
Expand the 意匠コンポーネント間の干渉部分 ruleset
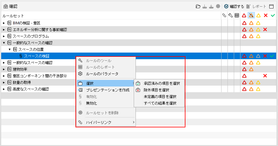4,76
